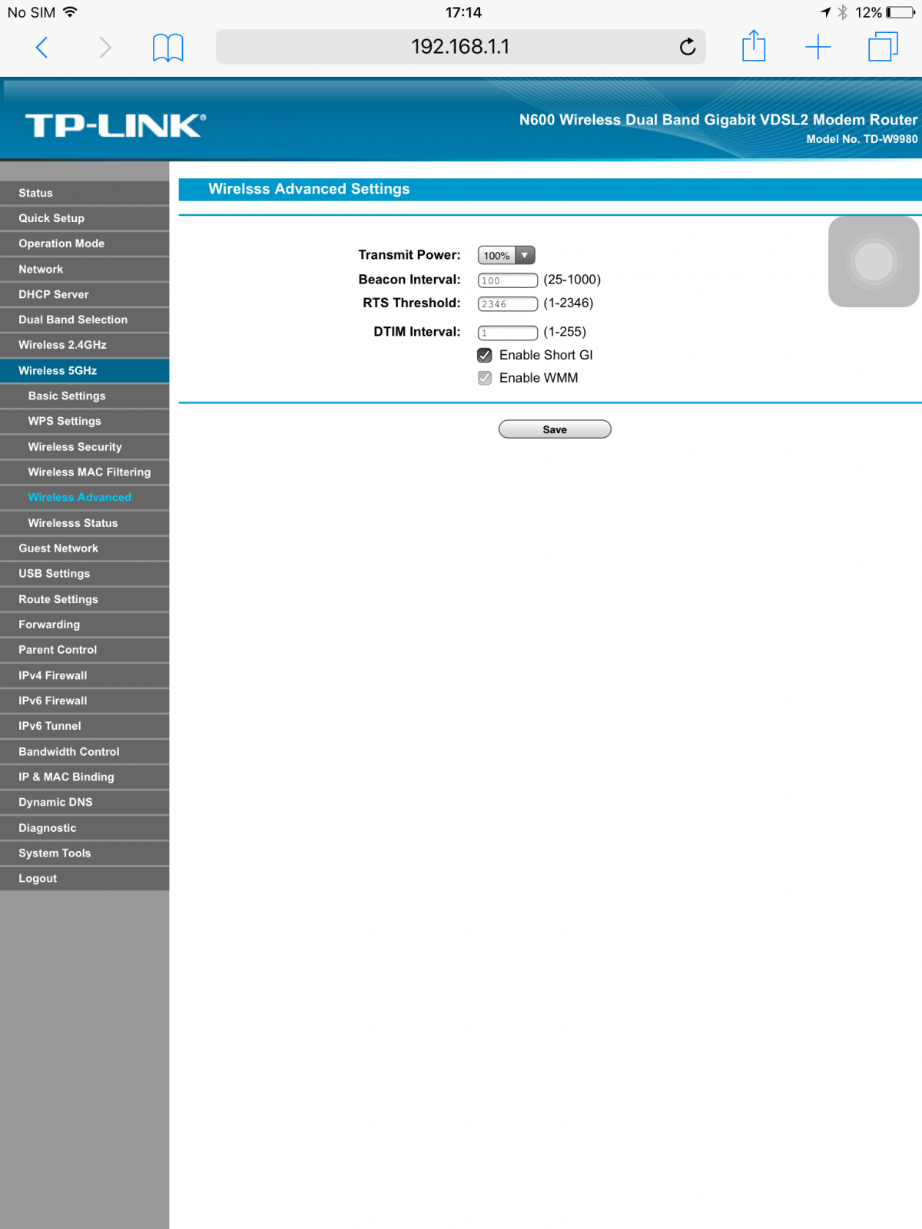Open Bandwidth Control
Image resolution: width=922 pixels, height=1229 pixels.
pyautogui.click(x=85, y=751)
